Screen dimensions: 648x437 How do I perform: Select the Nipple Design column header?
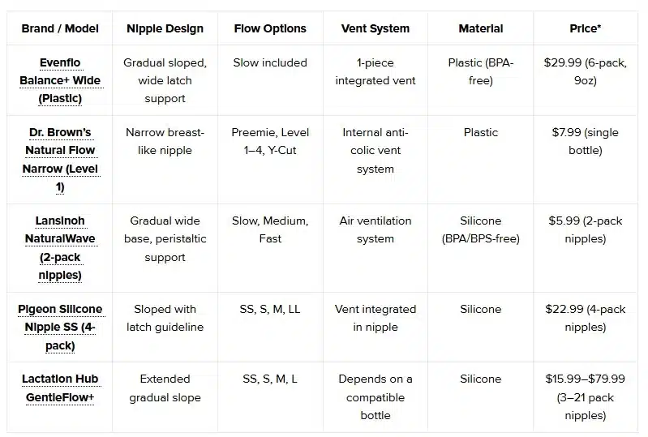click(x=165, y=28)
